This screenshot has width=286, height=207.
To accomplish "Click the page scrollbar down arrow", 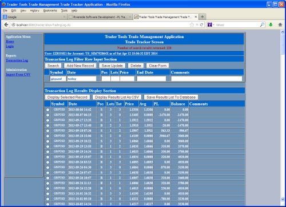I will (283, 199).
